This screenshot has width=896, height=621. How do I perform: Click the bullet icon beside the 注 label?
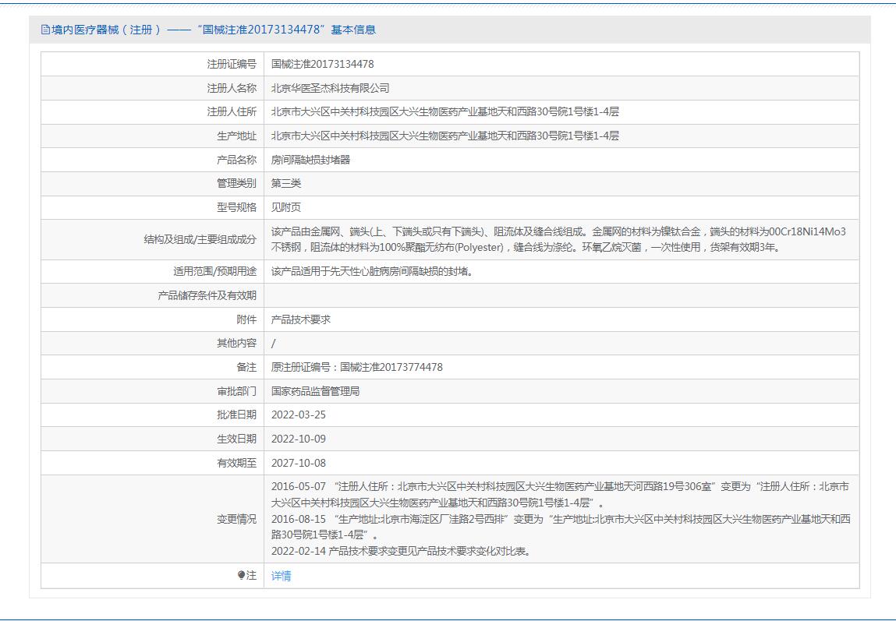coord(242,576)
